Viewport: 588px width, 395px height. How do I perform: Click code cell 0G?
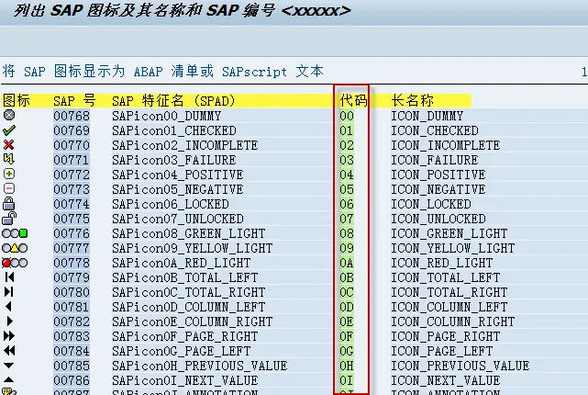click(347, 351)
